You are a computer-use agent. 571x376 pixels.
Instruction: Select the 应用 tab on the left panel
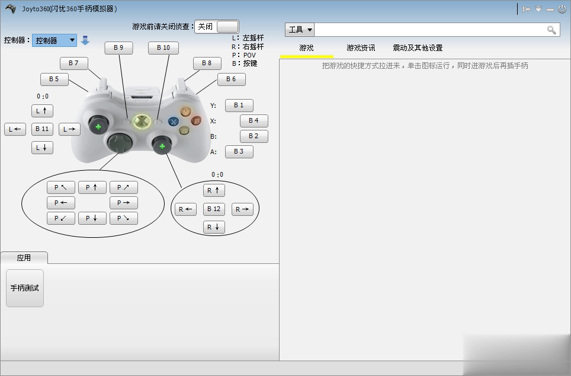click(24, 257)
